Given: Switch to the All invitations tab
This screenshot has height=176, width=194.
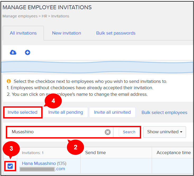Looking at the screenshot, I should (x=23, y=33).
